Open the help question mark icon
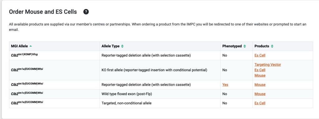This screenshot has height=119, width=319. coord(86,12)
